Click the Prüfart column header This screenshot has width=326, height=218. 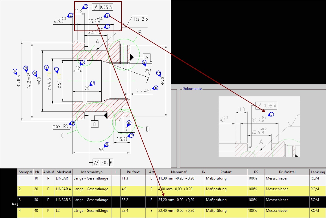point(226,172)
